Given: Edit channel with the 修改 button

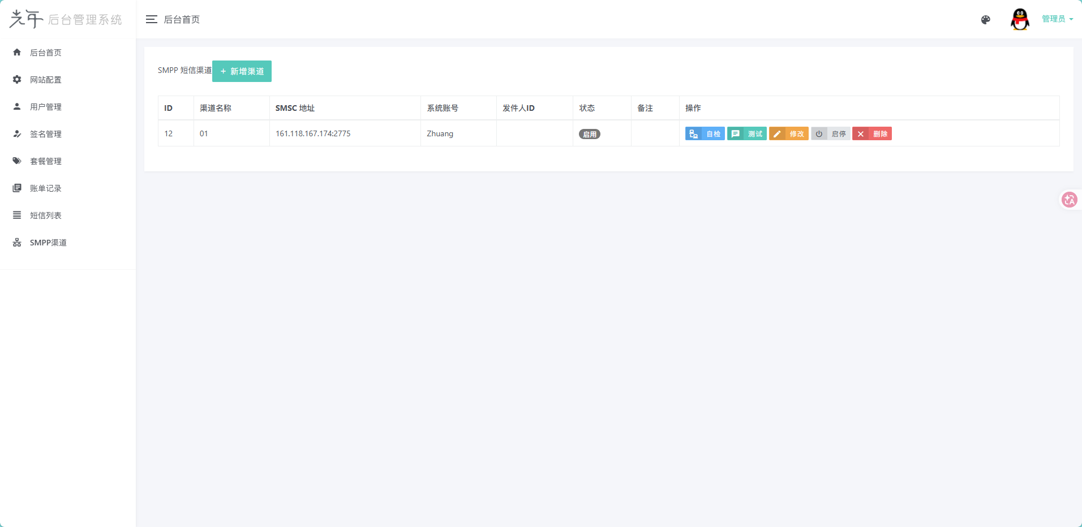Looking at the screenshot, I should point(788,134).
